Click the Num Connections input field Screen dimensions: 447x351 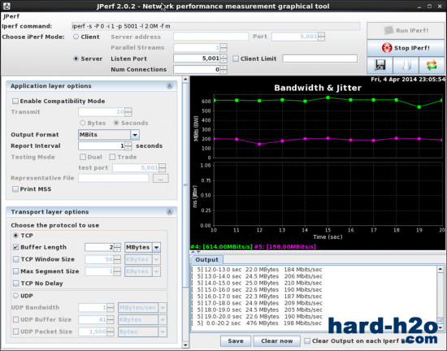point(197,69)
